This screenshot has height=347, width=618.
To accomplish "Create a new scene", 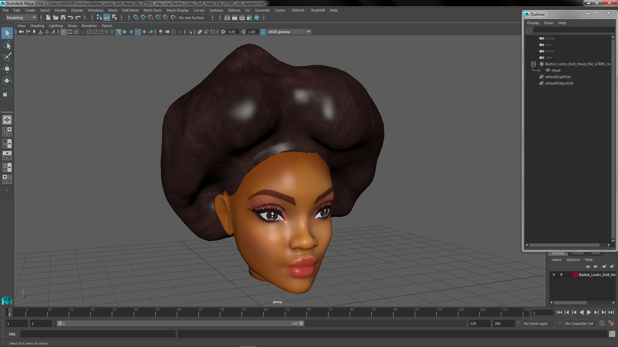I will (48, 18).
